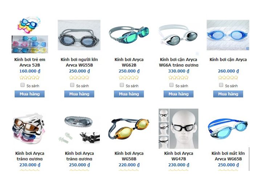Screen dimensions: 254x181
Task: Buy the 330.000 đ Aryca WG6A goggles
Action: [x=179, y=94]
